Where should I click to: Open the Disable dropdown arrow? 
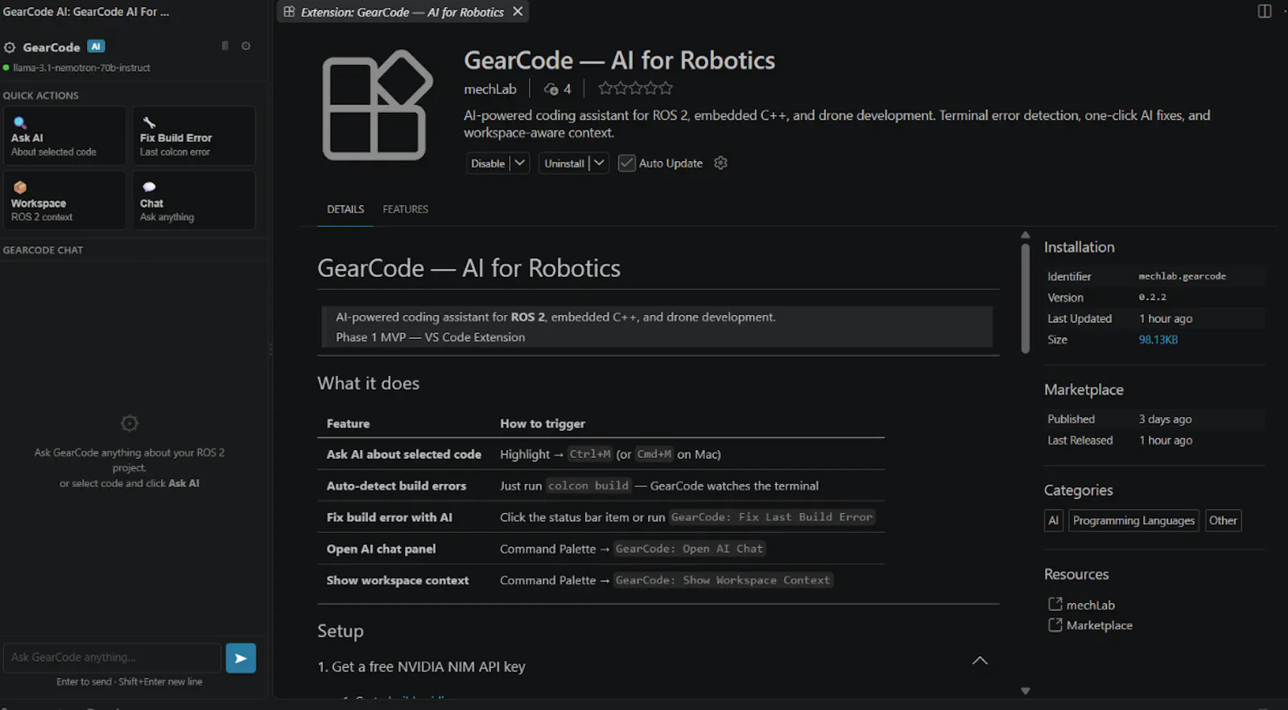click(x=520, y=163)
